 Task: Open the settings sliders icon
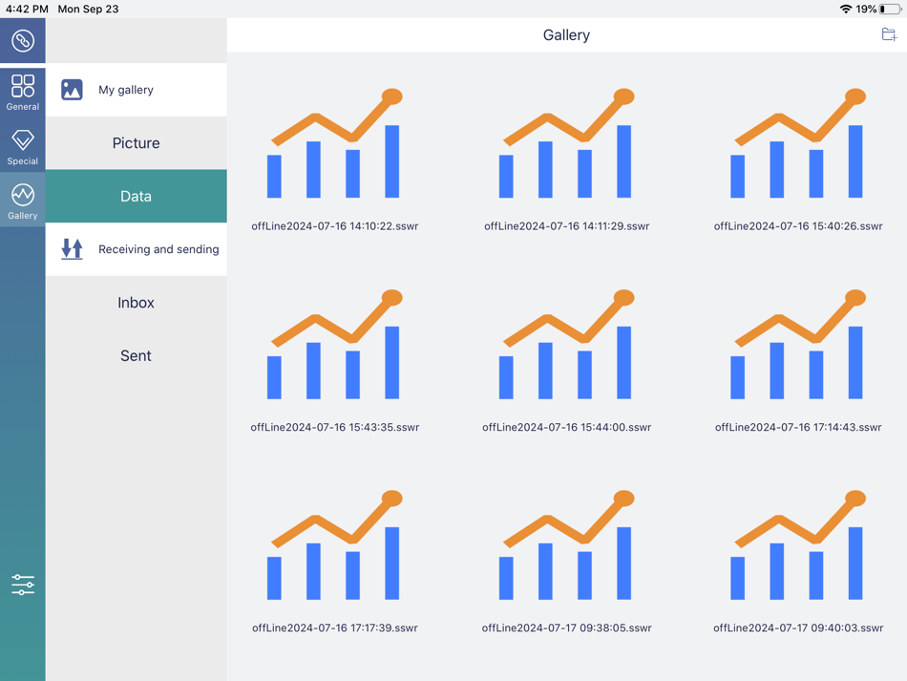[x=23, y=585]
